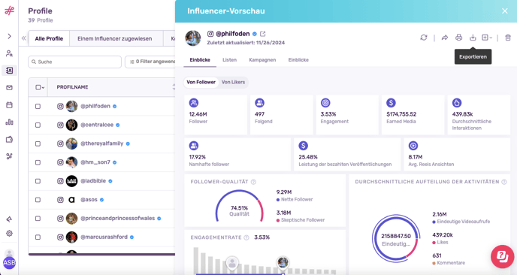The width and height of the screenshot is (517, 275).
Task: Open the analytics bar chart sidebar icon
Action: (x=9, y=122)
